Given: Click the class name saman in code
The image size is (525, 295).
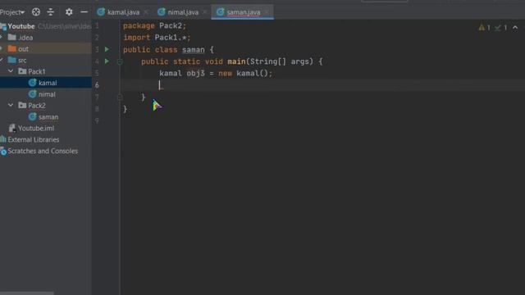Looking at the screenshot, I should (194, 50).
